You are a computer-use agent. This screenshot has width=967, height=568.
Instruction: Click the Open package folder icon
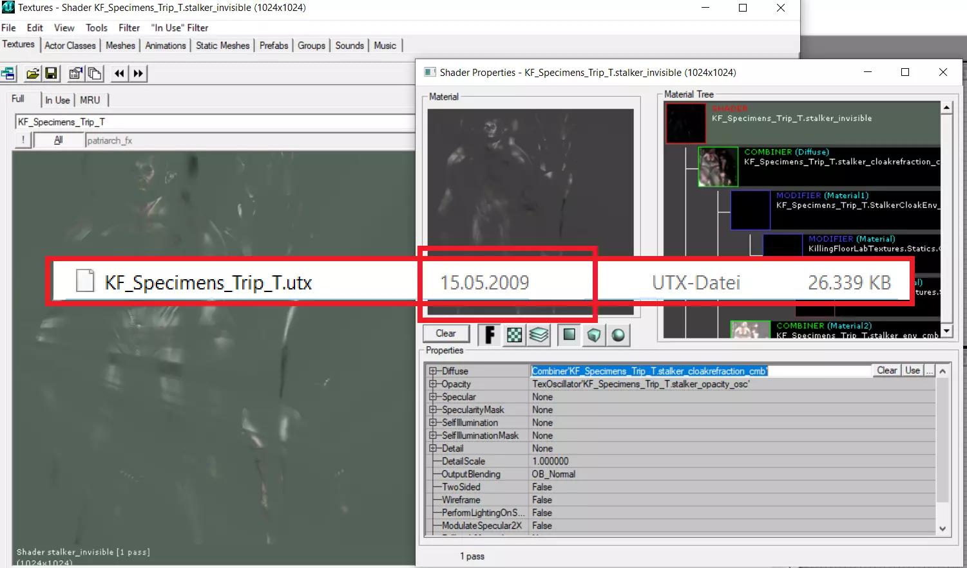pyautogui.click(x=32, y=73)
